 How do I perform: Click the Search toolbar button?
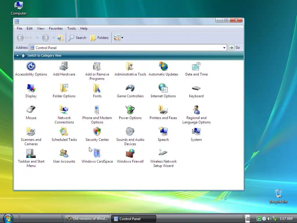77,38
